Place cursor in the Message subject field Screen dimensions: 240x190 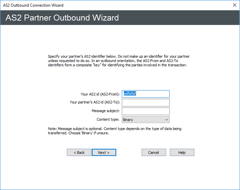[145, 111]
